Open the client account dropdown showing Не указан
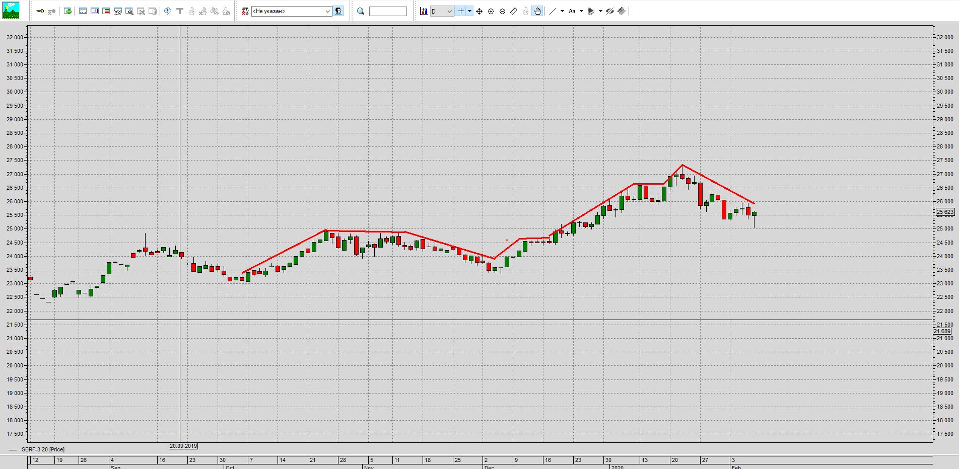This screenshot has width=959, height=469. coord(292,11)
